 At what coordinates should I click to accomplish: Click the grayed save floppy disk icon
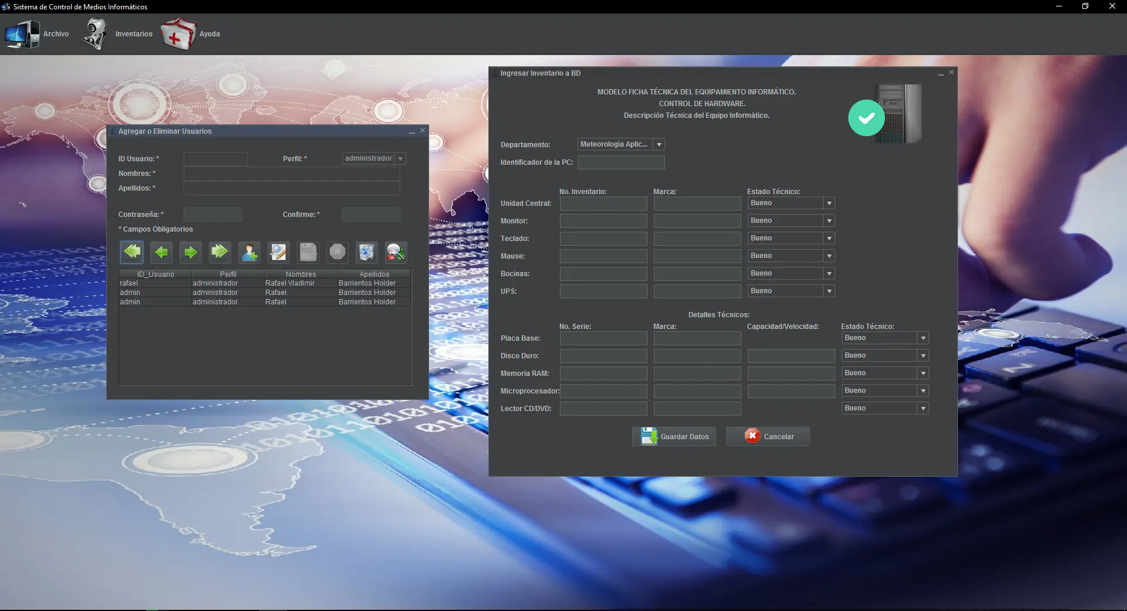[308, 252]
